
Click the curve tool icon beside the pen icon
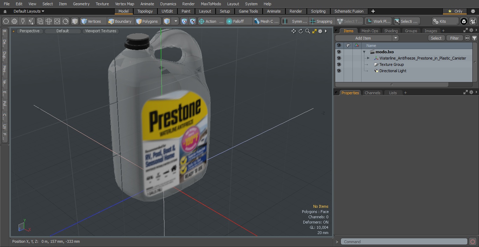pos(31,21)
